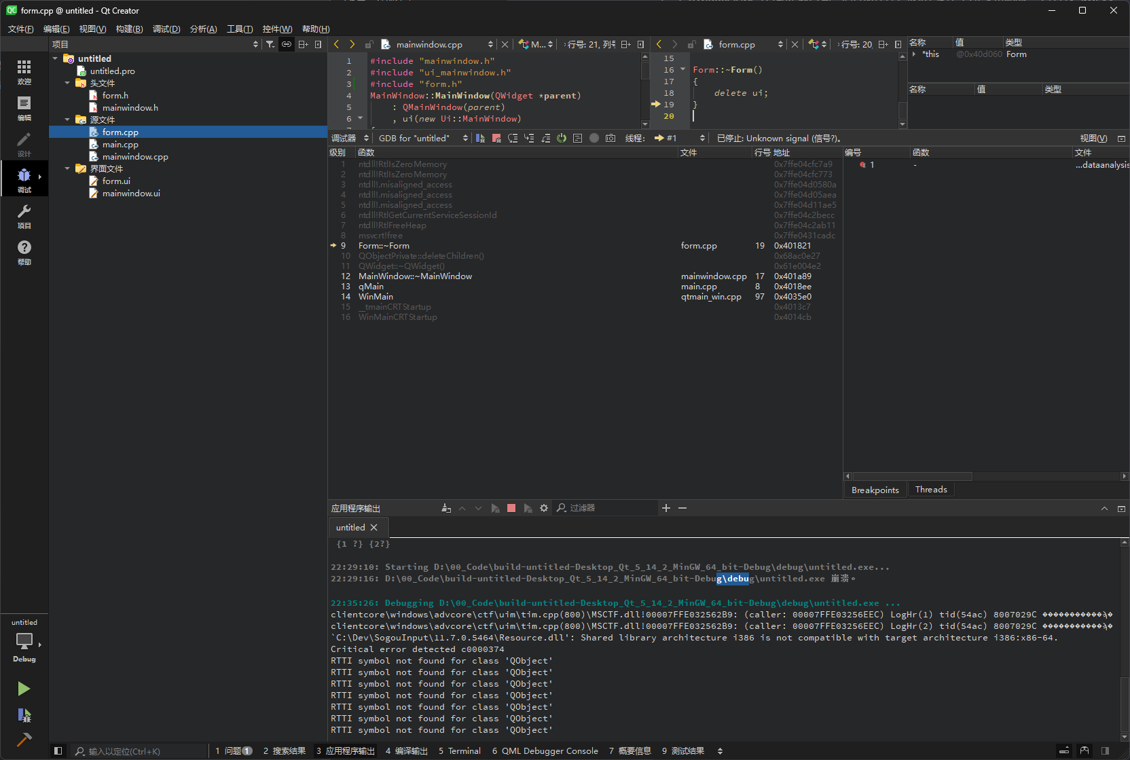This screenshot has height=760, width=1130.
Task: Restart debugging session with green power icon
Action: pyautogui.click(x=562, y=138)
